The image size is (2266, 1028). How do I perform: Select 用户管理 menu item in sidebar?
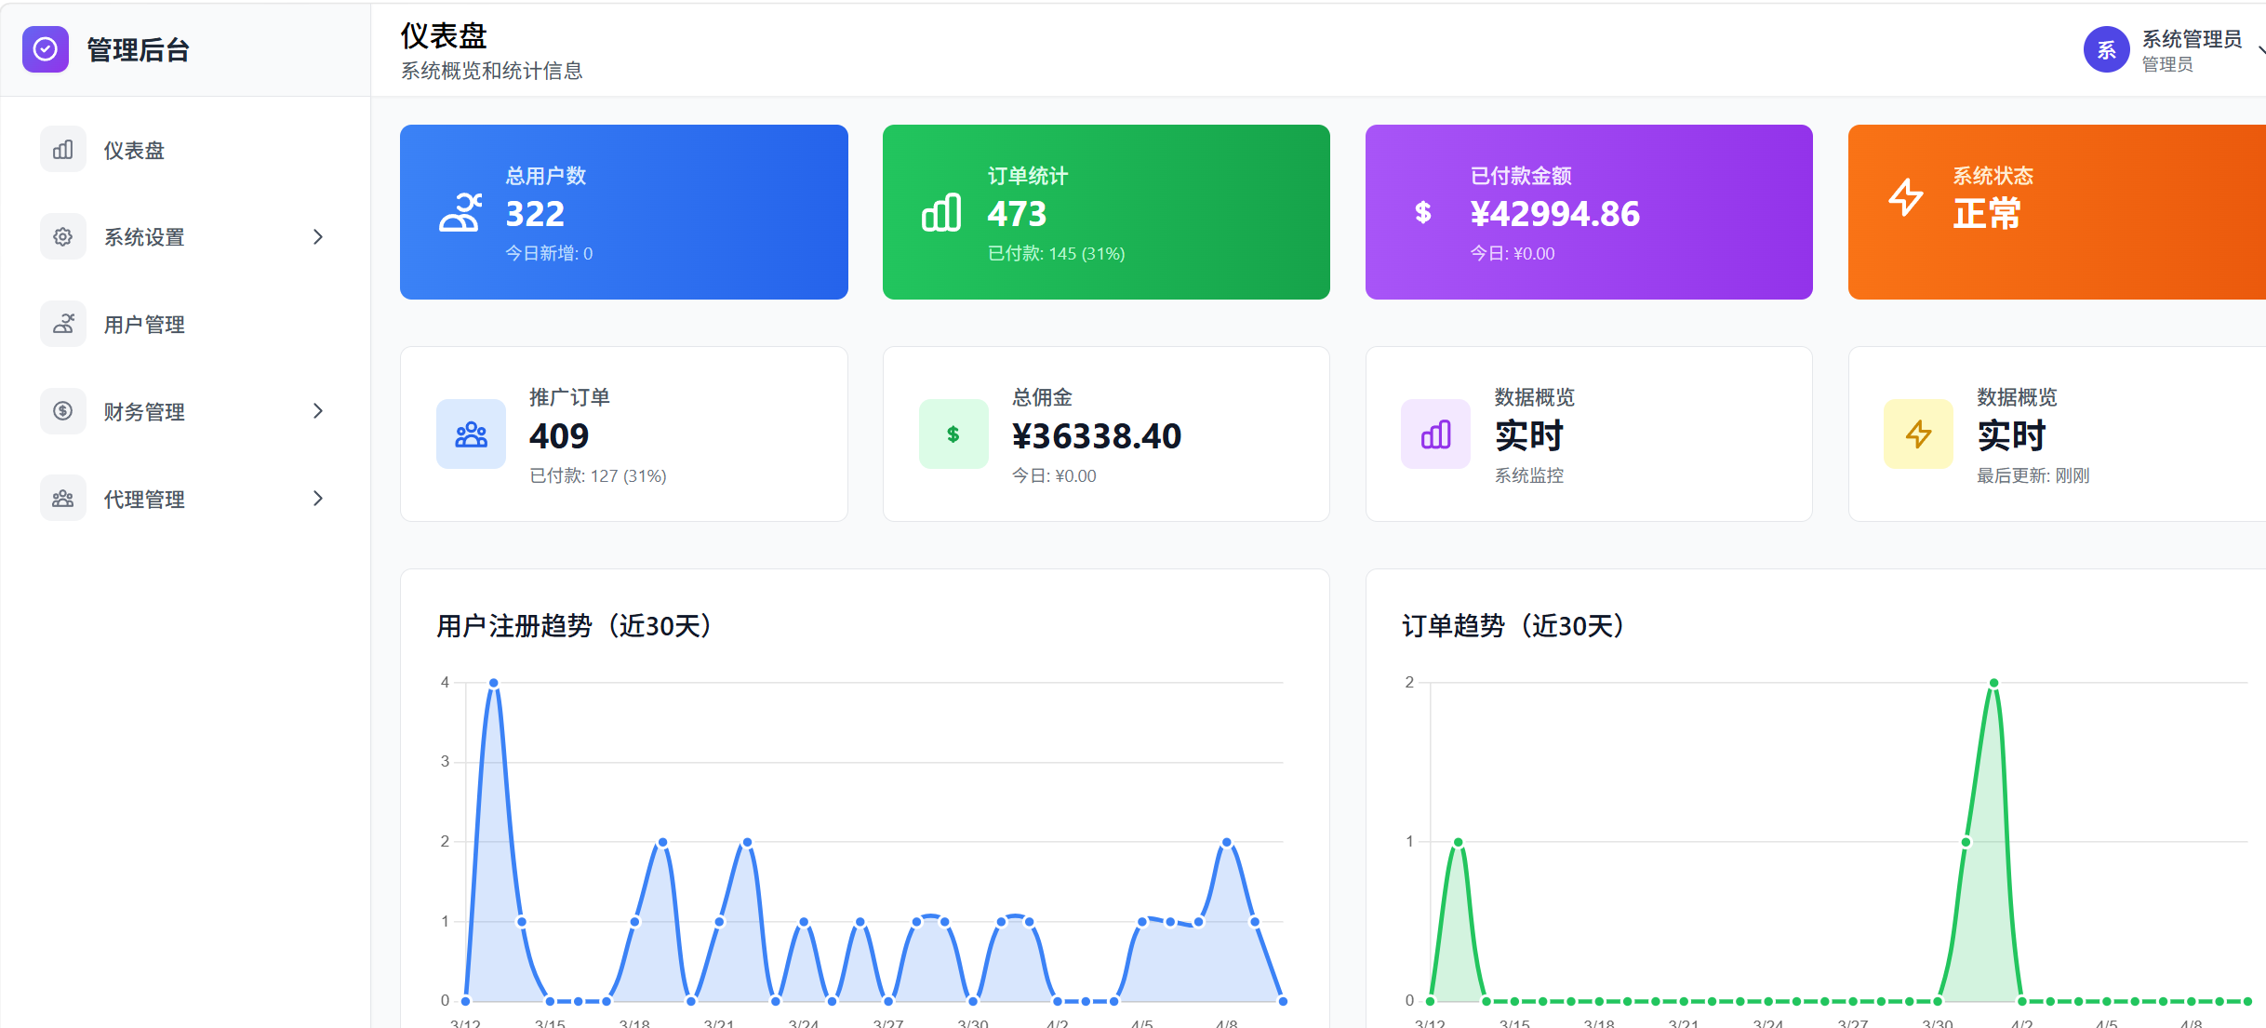click(x=143, y=324)
